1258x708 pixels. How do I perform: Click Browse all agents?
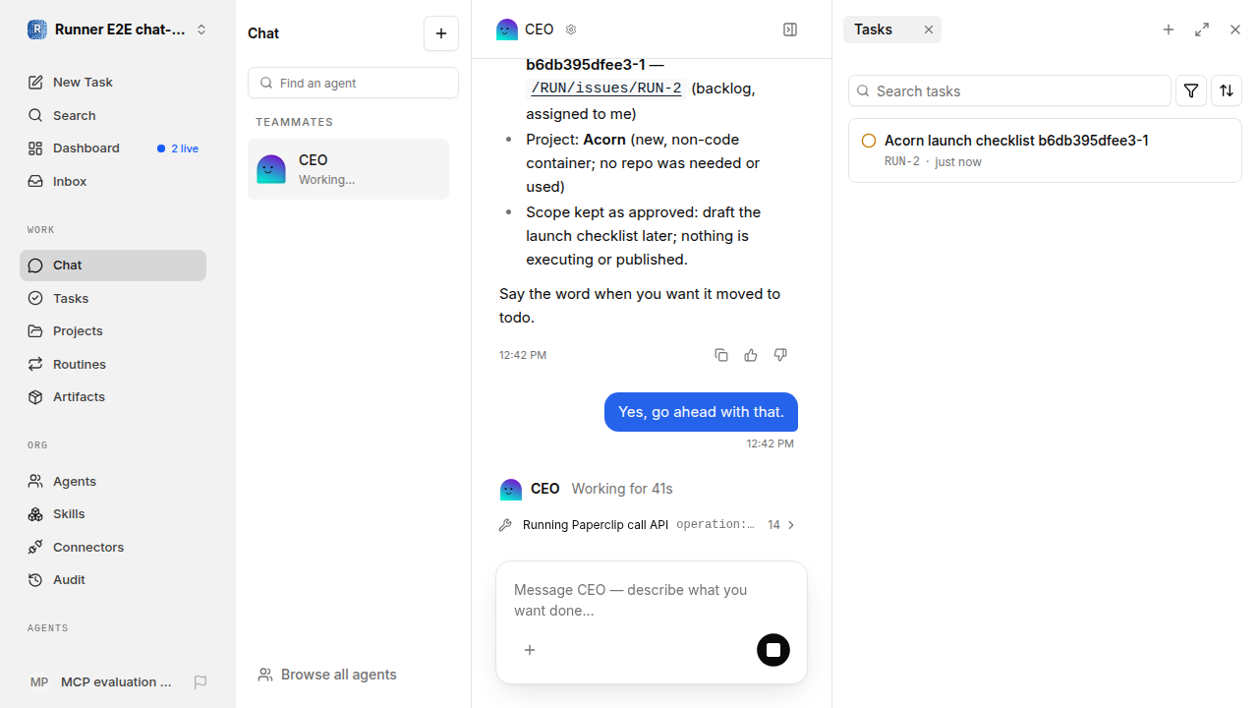pyautogui.click(x=327, y=675)
